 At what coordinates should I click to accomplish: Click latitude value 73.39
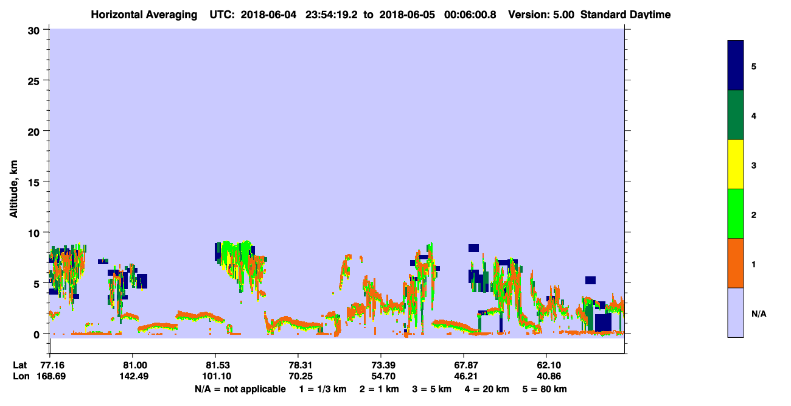point(383,365)
